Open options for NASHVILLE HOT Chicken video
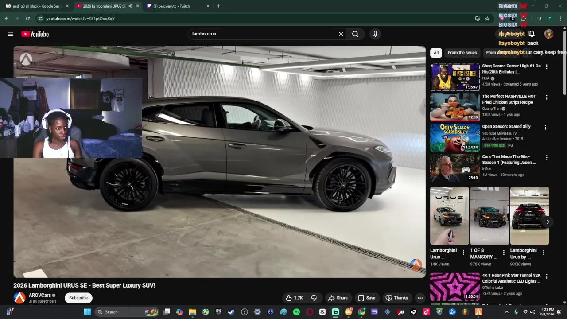 [546, 97]
